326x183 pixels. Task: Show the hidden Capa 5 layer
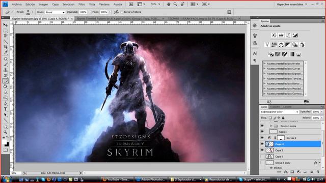tap(262, 157)
